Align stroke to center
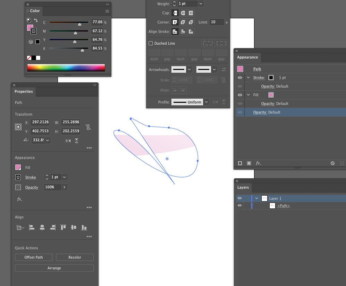The image size is (346, 286). [x=175, y=32]
